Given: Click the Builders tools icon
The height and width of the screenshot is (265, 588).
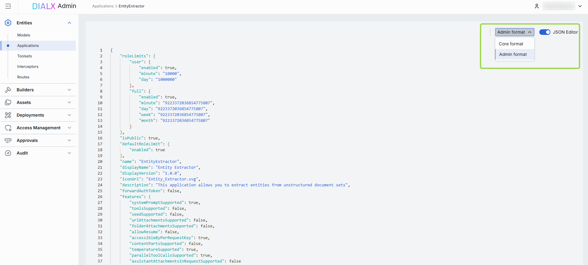Looking at the screenshot, I should (8, 90).
